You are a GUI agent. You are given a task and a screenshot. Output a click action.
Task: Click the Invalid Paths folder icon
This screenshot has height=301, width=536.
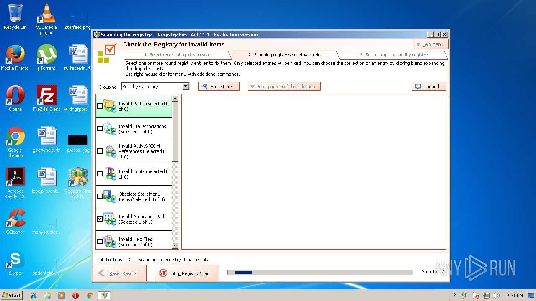click(x=110, y=106)
